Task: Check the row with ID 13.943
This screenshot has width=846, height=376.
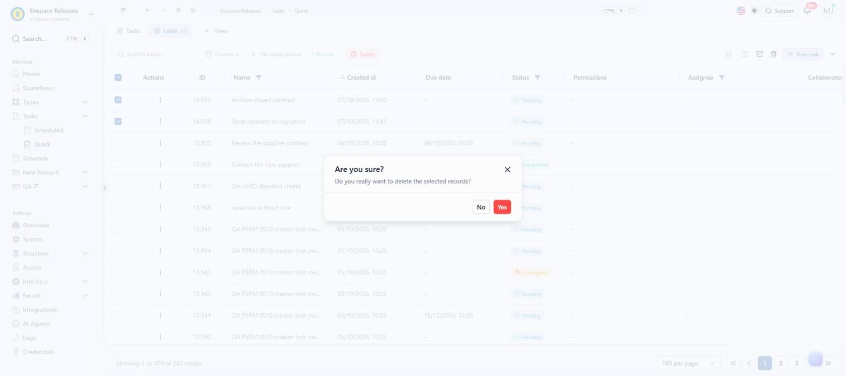Action: pyautogui.click(x=118, y=272)
